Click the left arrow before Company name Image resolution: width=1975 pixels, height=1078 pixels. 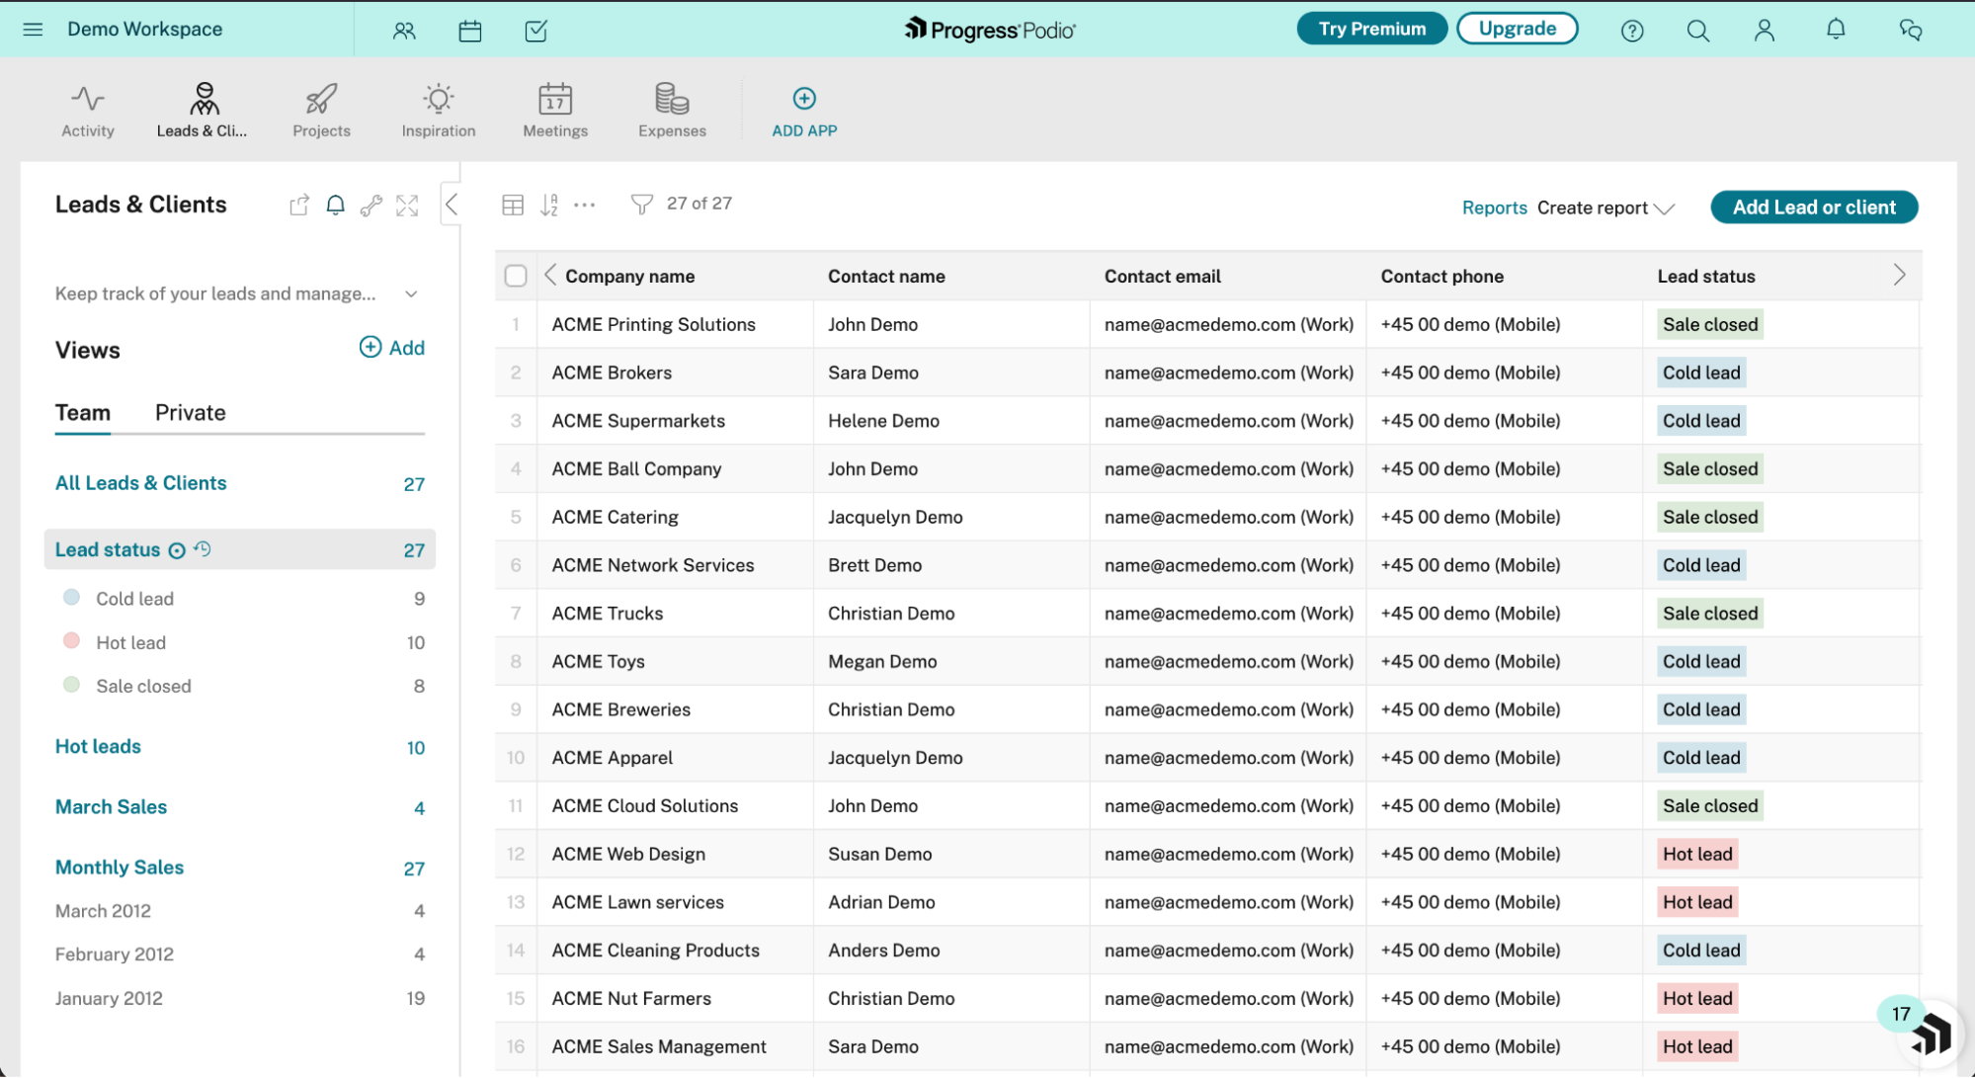550,276
